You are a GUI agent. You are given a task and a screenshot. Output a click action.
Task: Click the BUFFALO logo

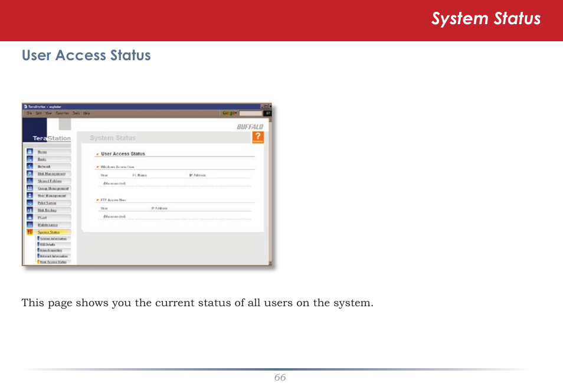tap(250, 127)
